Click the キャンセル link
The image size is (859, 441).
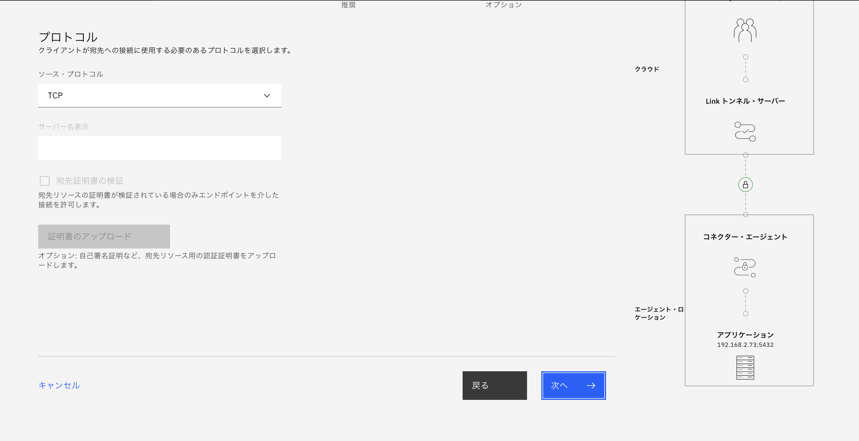click(x=59, y=385)
